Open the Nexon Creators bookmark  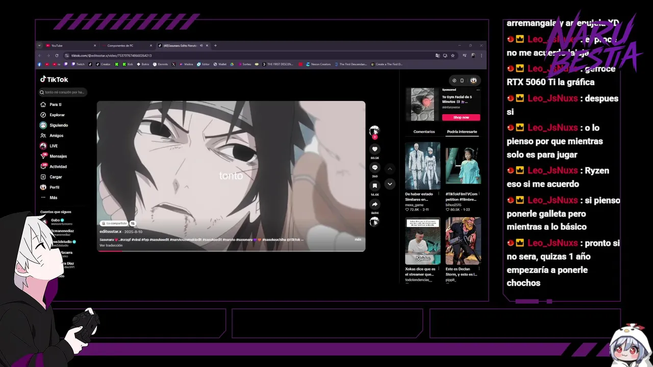318,64
